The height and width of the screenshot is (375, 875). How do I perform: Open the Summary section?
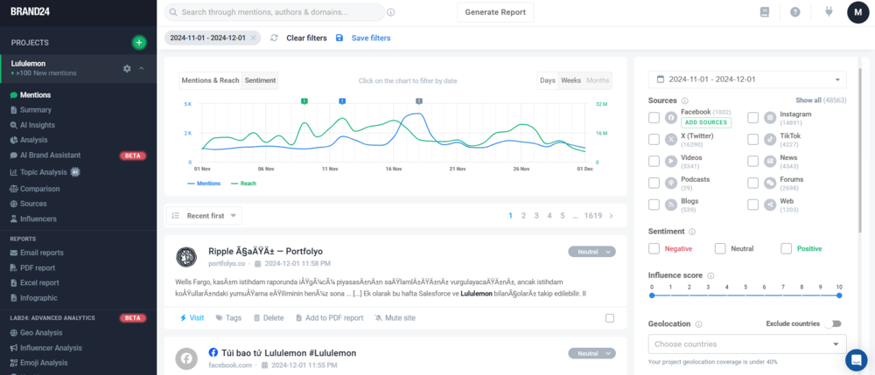click(x=35, y=110)
